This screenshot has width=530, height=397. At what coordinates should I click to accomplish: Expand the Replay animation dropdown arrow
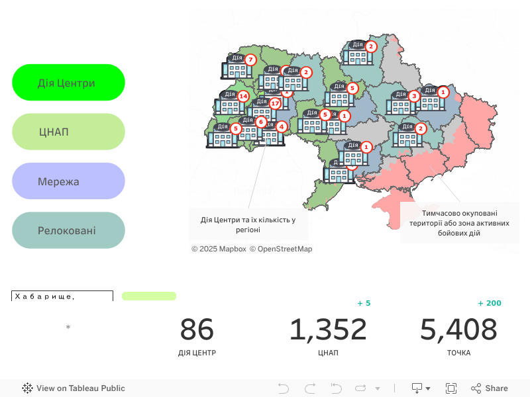coord(378,388)
